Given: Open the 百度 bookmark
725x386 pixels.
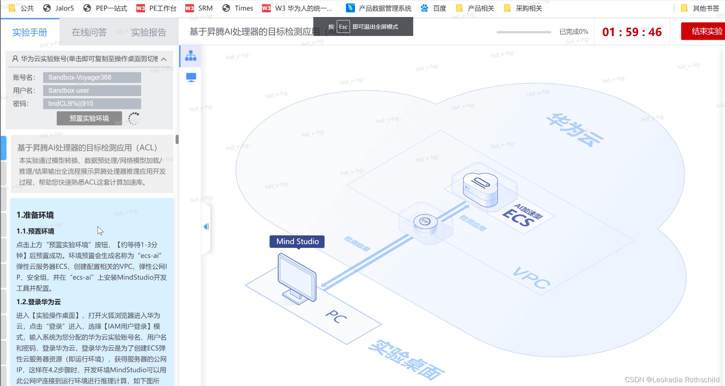Looking at the screenshot, I should point(434,8).
